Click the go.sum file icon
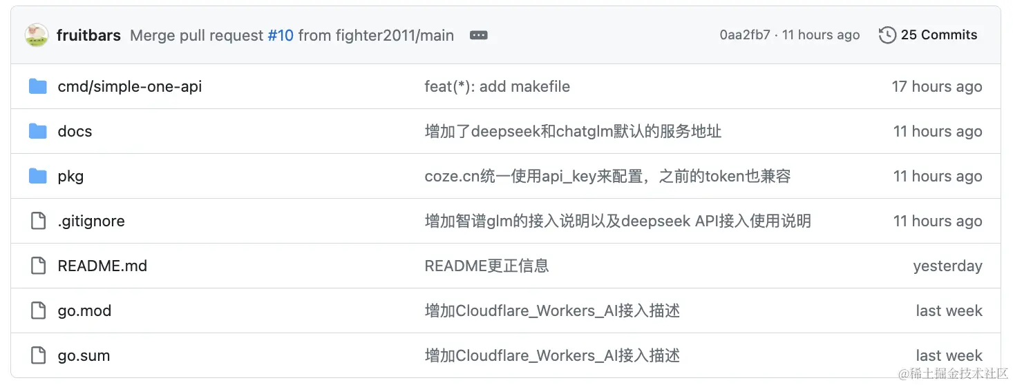The height and width of the screenshot is (385, 1013). click(38, 355)
